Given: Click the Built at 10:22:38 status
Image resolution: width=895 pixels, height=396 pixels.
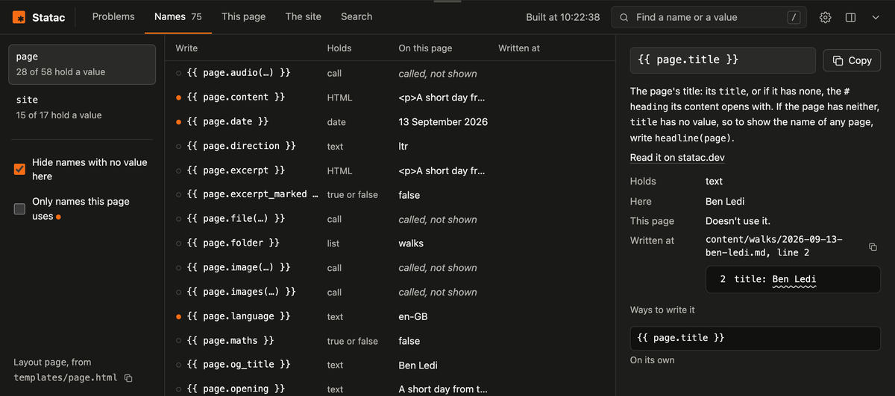Looking at the screenshot, I should [x=563, y=17].
